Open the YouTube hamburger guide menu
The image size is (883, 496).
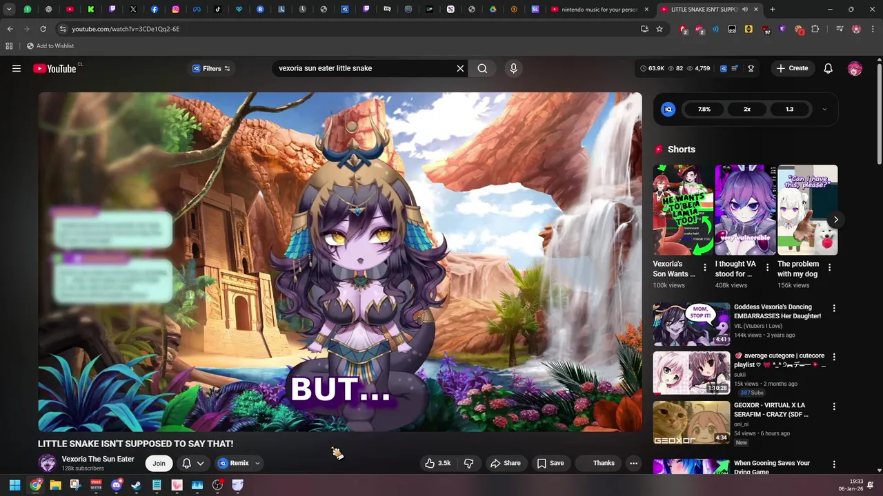coord(17,68)
